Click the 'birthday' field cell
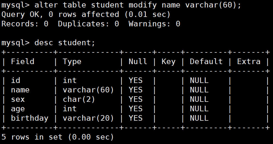 pyautogui.click(x=30, y=118)
